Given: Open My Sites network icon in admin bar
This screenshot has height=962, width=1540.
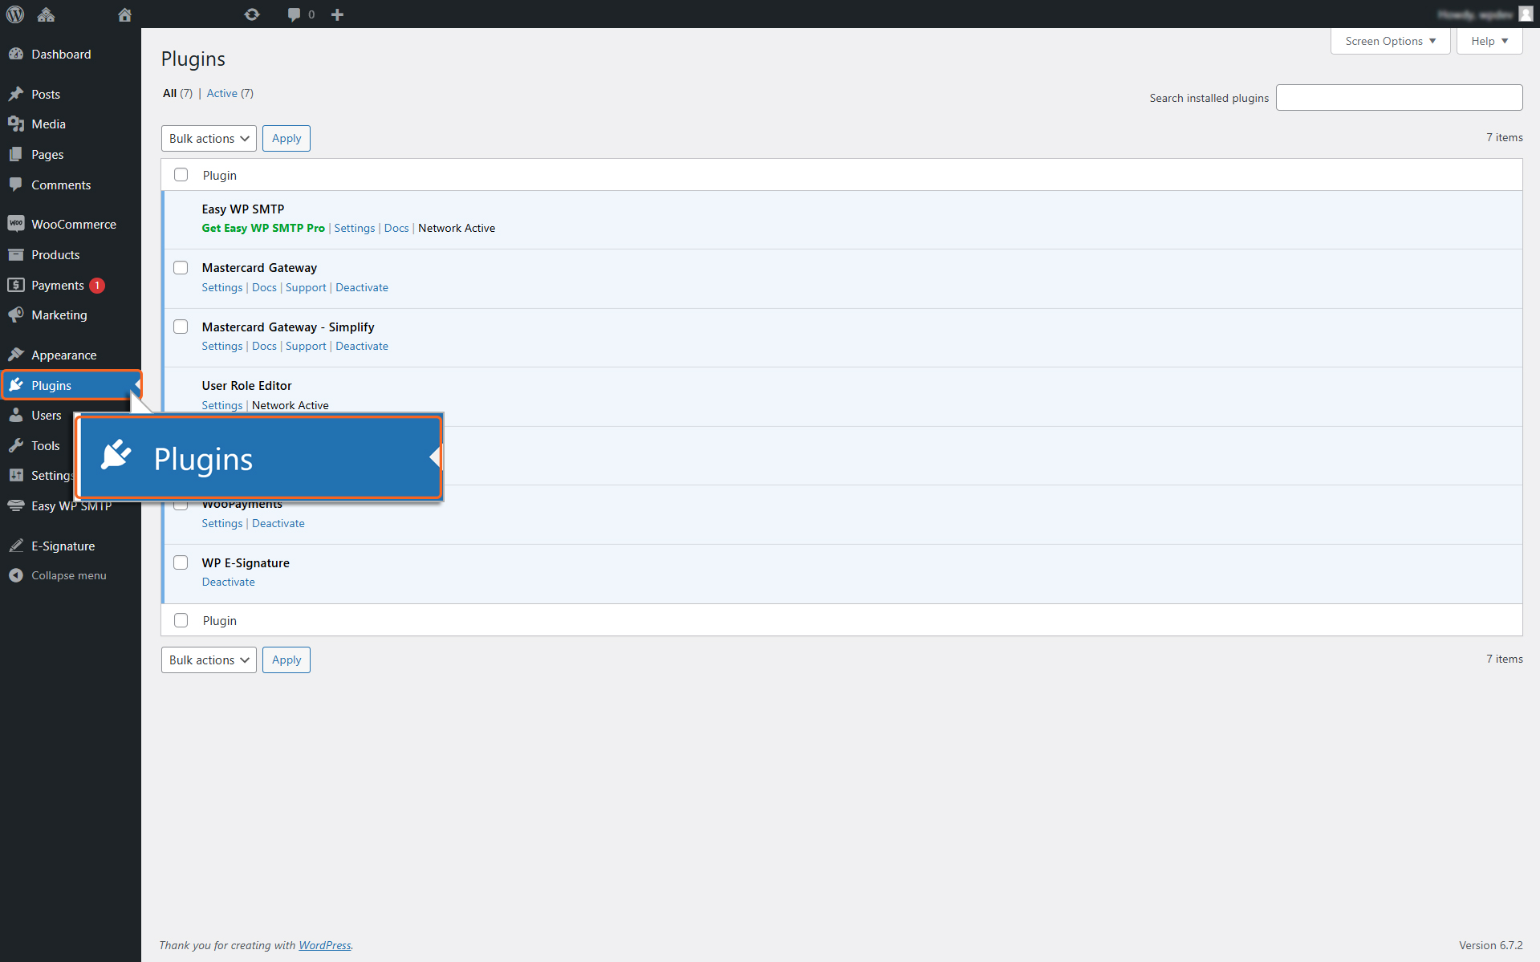Looking at the screenshot, I should pos(46,14).
